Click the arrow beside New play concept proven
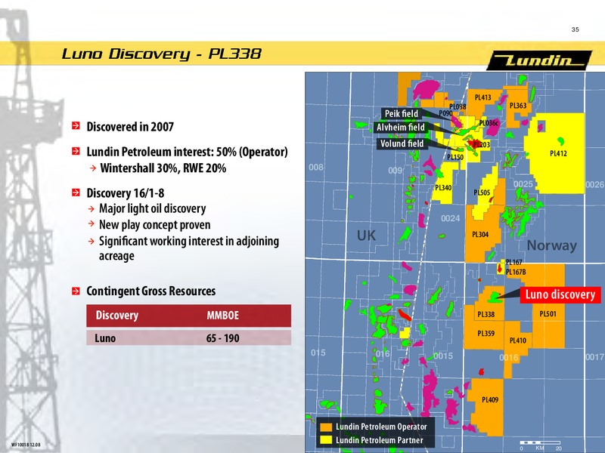The width and height of the screenshot is (605, 453). (91, 223)
